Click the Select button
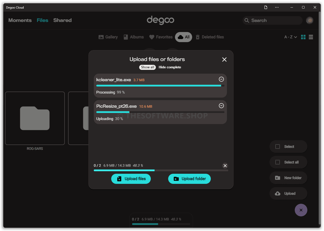Viewport: 324px width, 231px height. pos(288,147)
